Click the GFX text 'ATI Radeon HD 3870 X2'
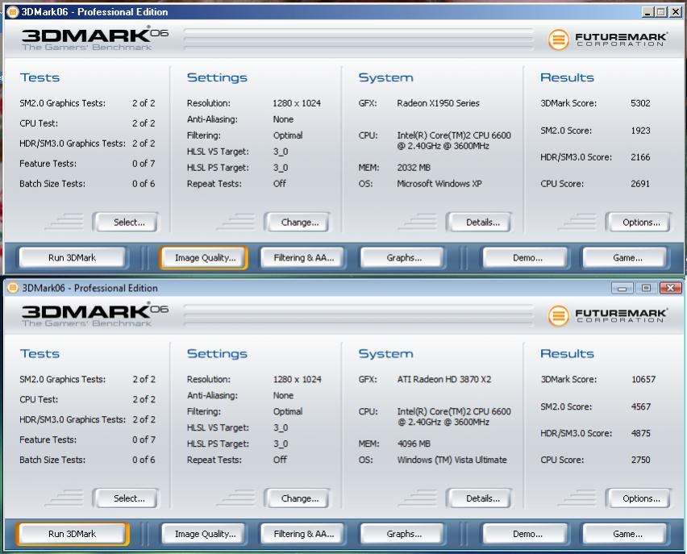The width and height of the screenshot is (687, 554). pos(443,380)
